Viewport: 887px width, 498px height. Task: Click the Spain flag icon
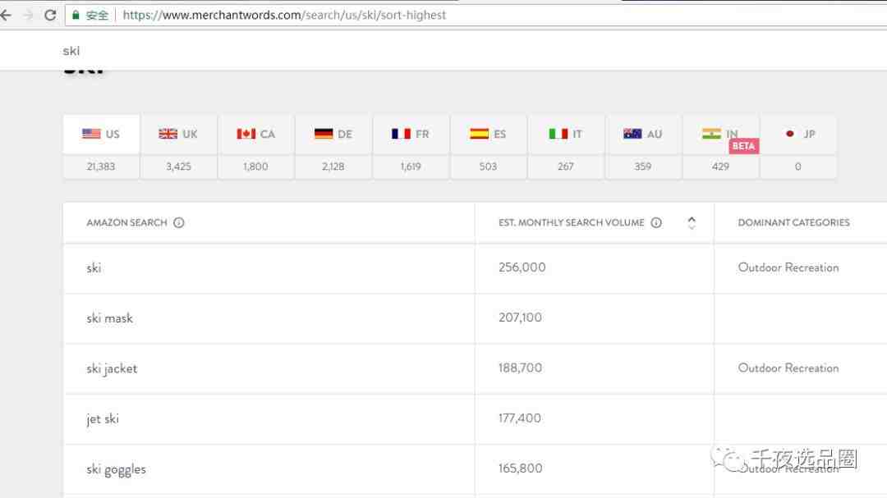479,134
